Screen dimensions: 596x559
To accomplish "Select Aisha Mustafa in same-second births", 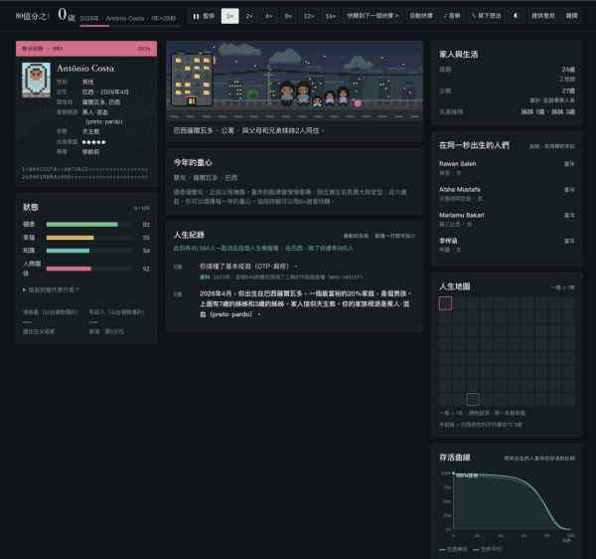I will [507, 194].
